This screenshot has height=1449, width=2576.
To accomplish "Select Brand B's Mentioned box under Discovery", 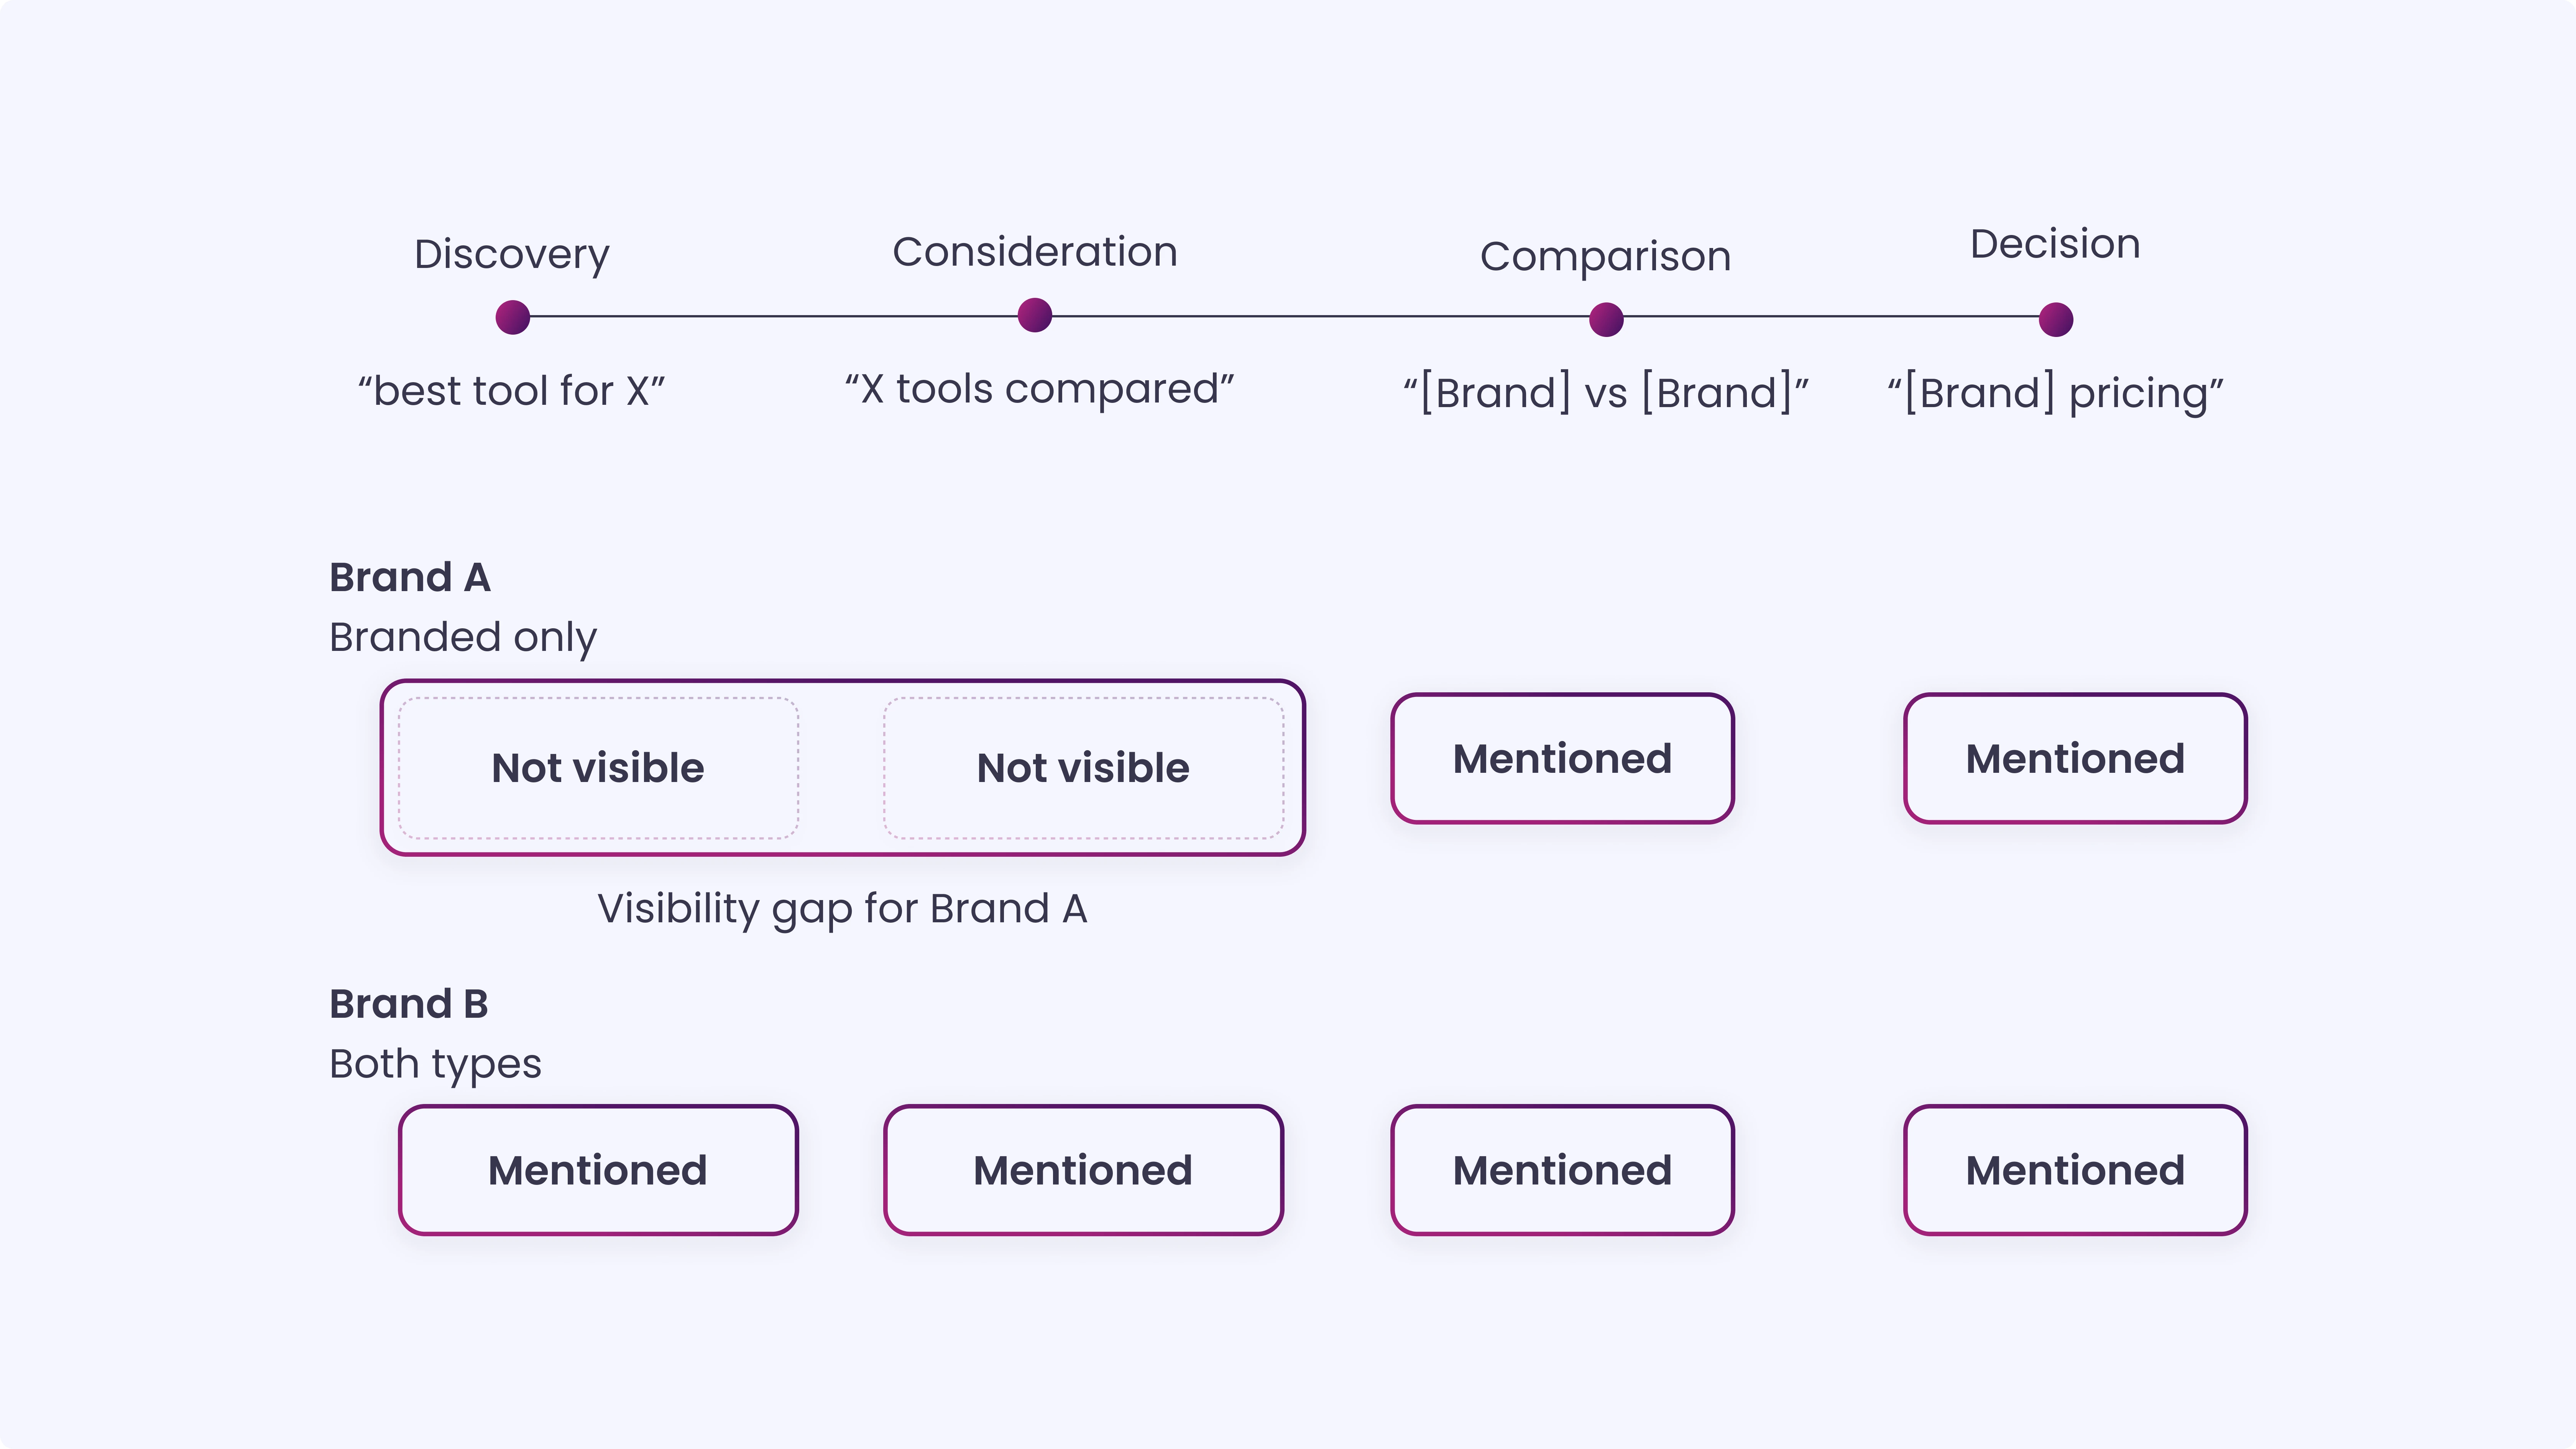I will [x=598, y=1170].
